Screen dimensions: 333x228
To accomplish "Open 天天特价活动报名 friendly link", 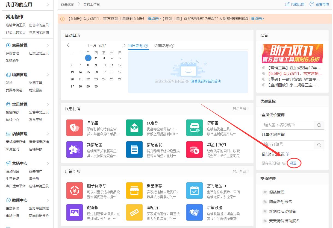I will point(284,221).
